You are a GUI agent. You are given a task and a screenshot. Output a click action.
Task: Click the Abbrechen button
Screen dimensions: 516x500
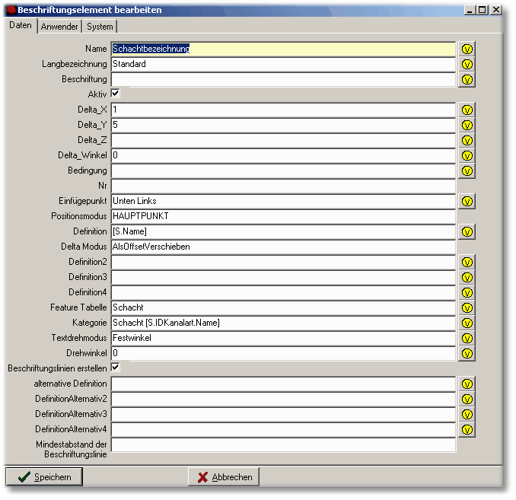[224, 477]
